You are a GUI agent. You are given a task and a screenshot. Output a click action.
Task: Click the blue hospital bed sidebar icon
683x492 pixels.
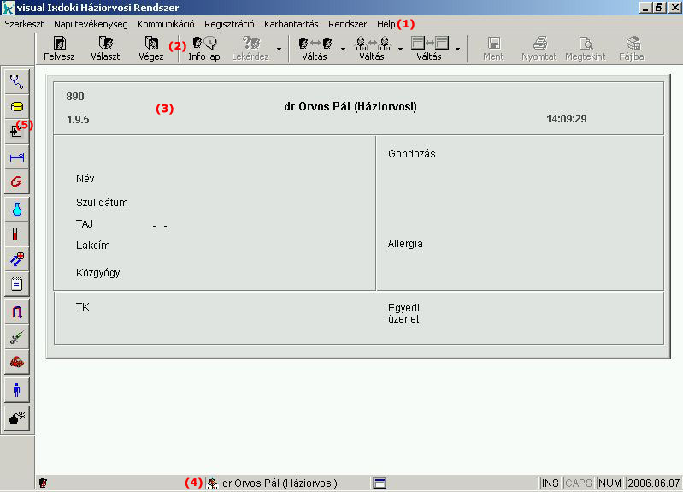click(16, 157)
